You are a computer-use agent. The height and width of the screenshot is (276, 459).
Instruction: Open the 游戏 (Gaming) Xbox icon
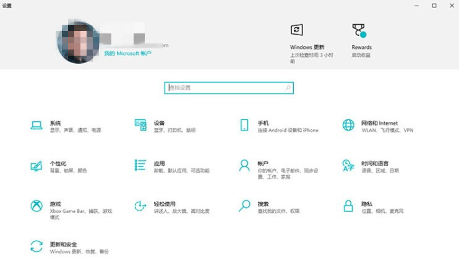pos(36,206)
